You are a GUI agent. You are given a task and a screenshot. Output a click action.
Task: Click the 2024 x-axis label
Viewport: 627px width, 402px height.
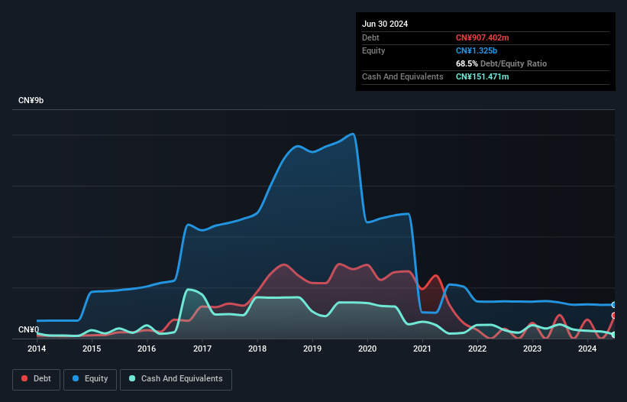(587, 349)
